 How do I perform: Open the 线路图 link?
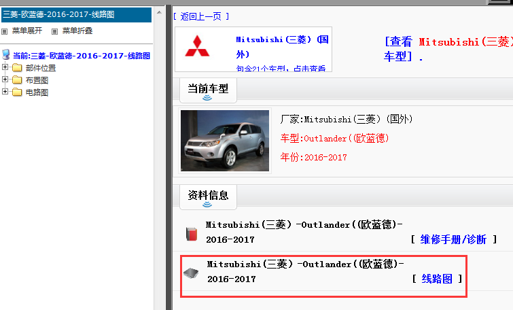click(437, 279)
